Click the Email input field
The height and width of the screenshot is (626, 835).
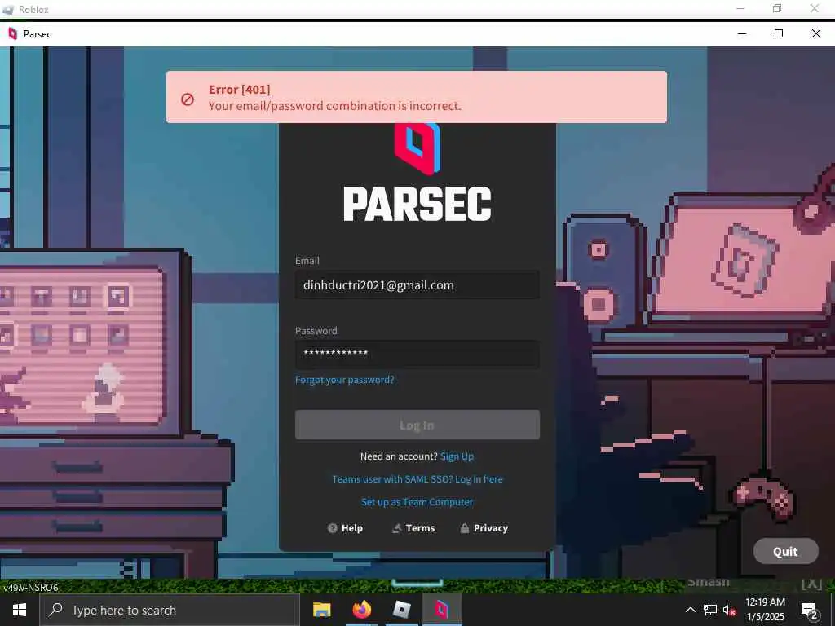pos(417,285)
